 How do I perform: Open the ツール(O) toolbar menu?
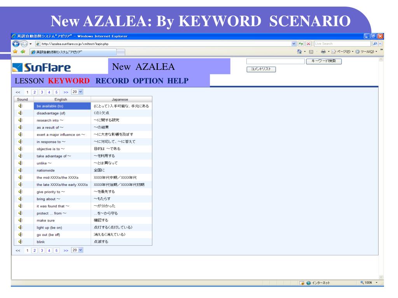[x=367, y=52]
